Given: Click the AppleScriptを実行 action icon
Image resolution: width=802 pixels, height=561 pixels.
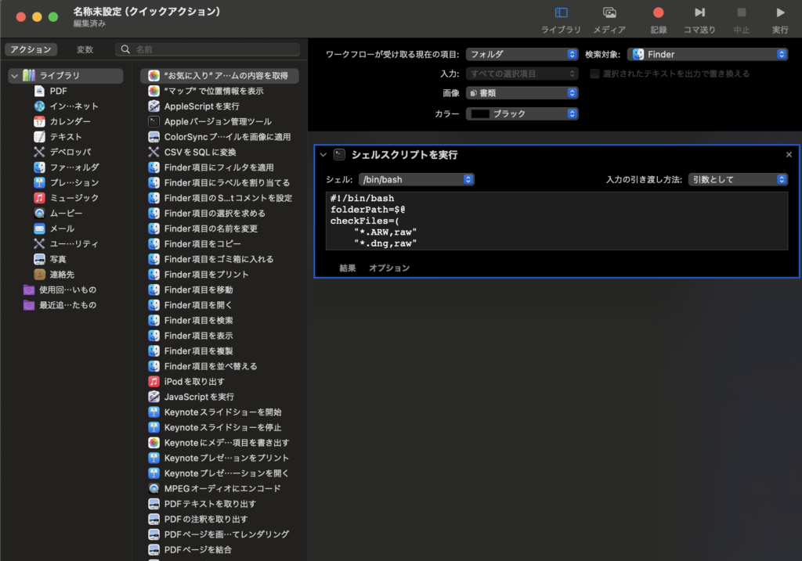Looking at the screenshot, I should tap(154, 106).
